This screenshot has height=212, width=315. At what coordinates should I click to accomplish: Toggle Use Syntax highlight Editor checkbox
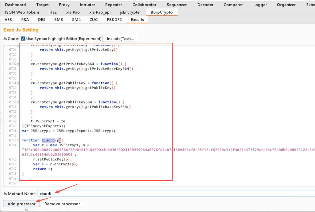point(23,38)
